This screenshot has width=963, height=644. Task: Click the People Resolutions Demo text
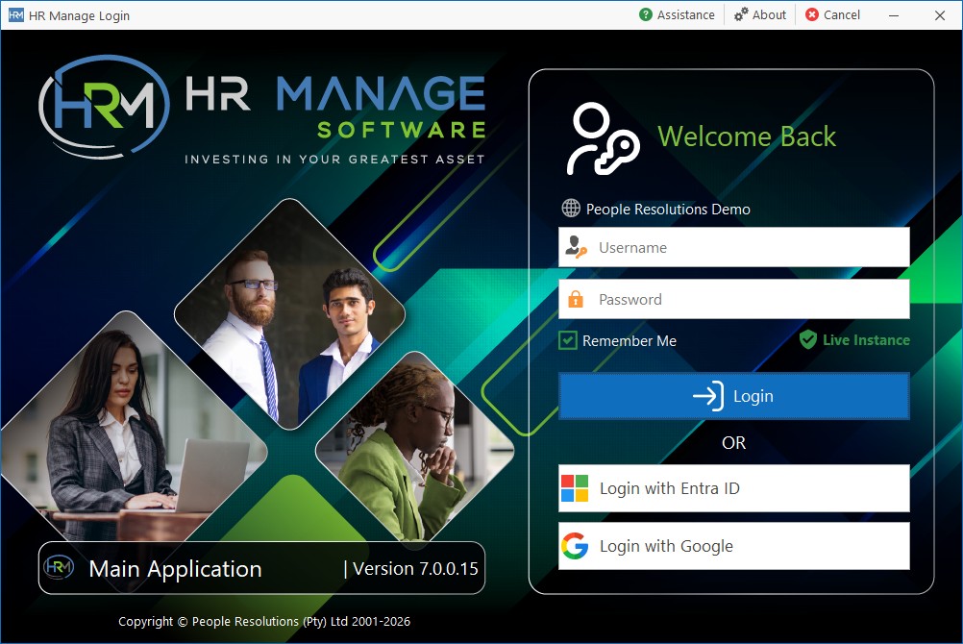(668, 210)
